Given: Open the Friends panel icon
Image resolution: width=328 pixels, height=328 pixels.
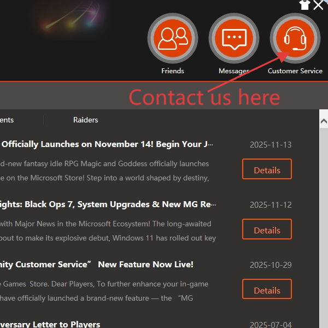Looking at the screenshot, I should point(173,38).
